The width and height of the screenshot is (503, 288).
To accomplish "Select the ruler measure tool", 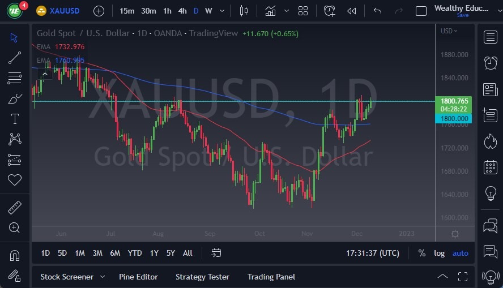I will [x=14, y=208].
